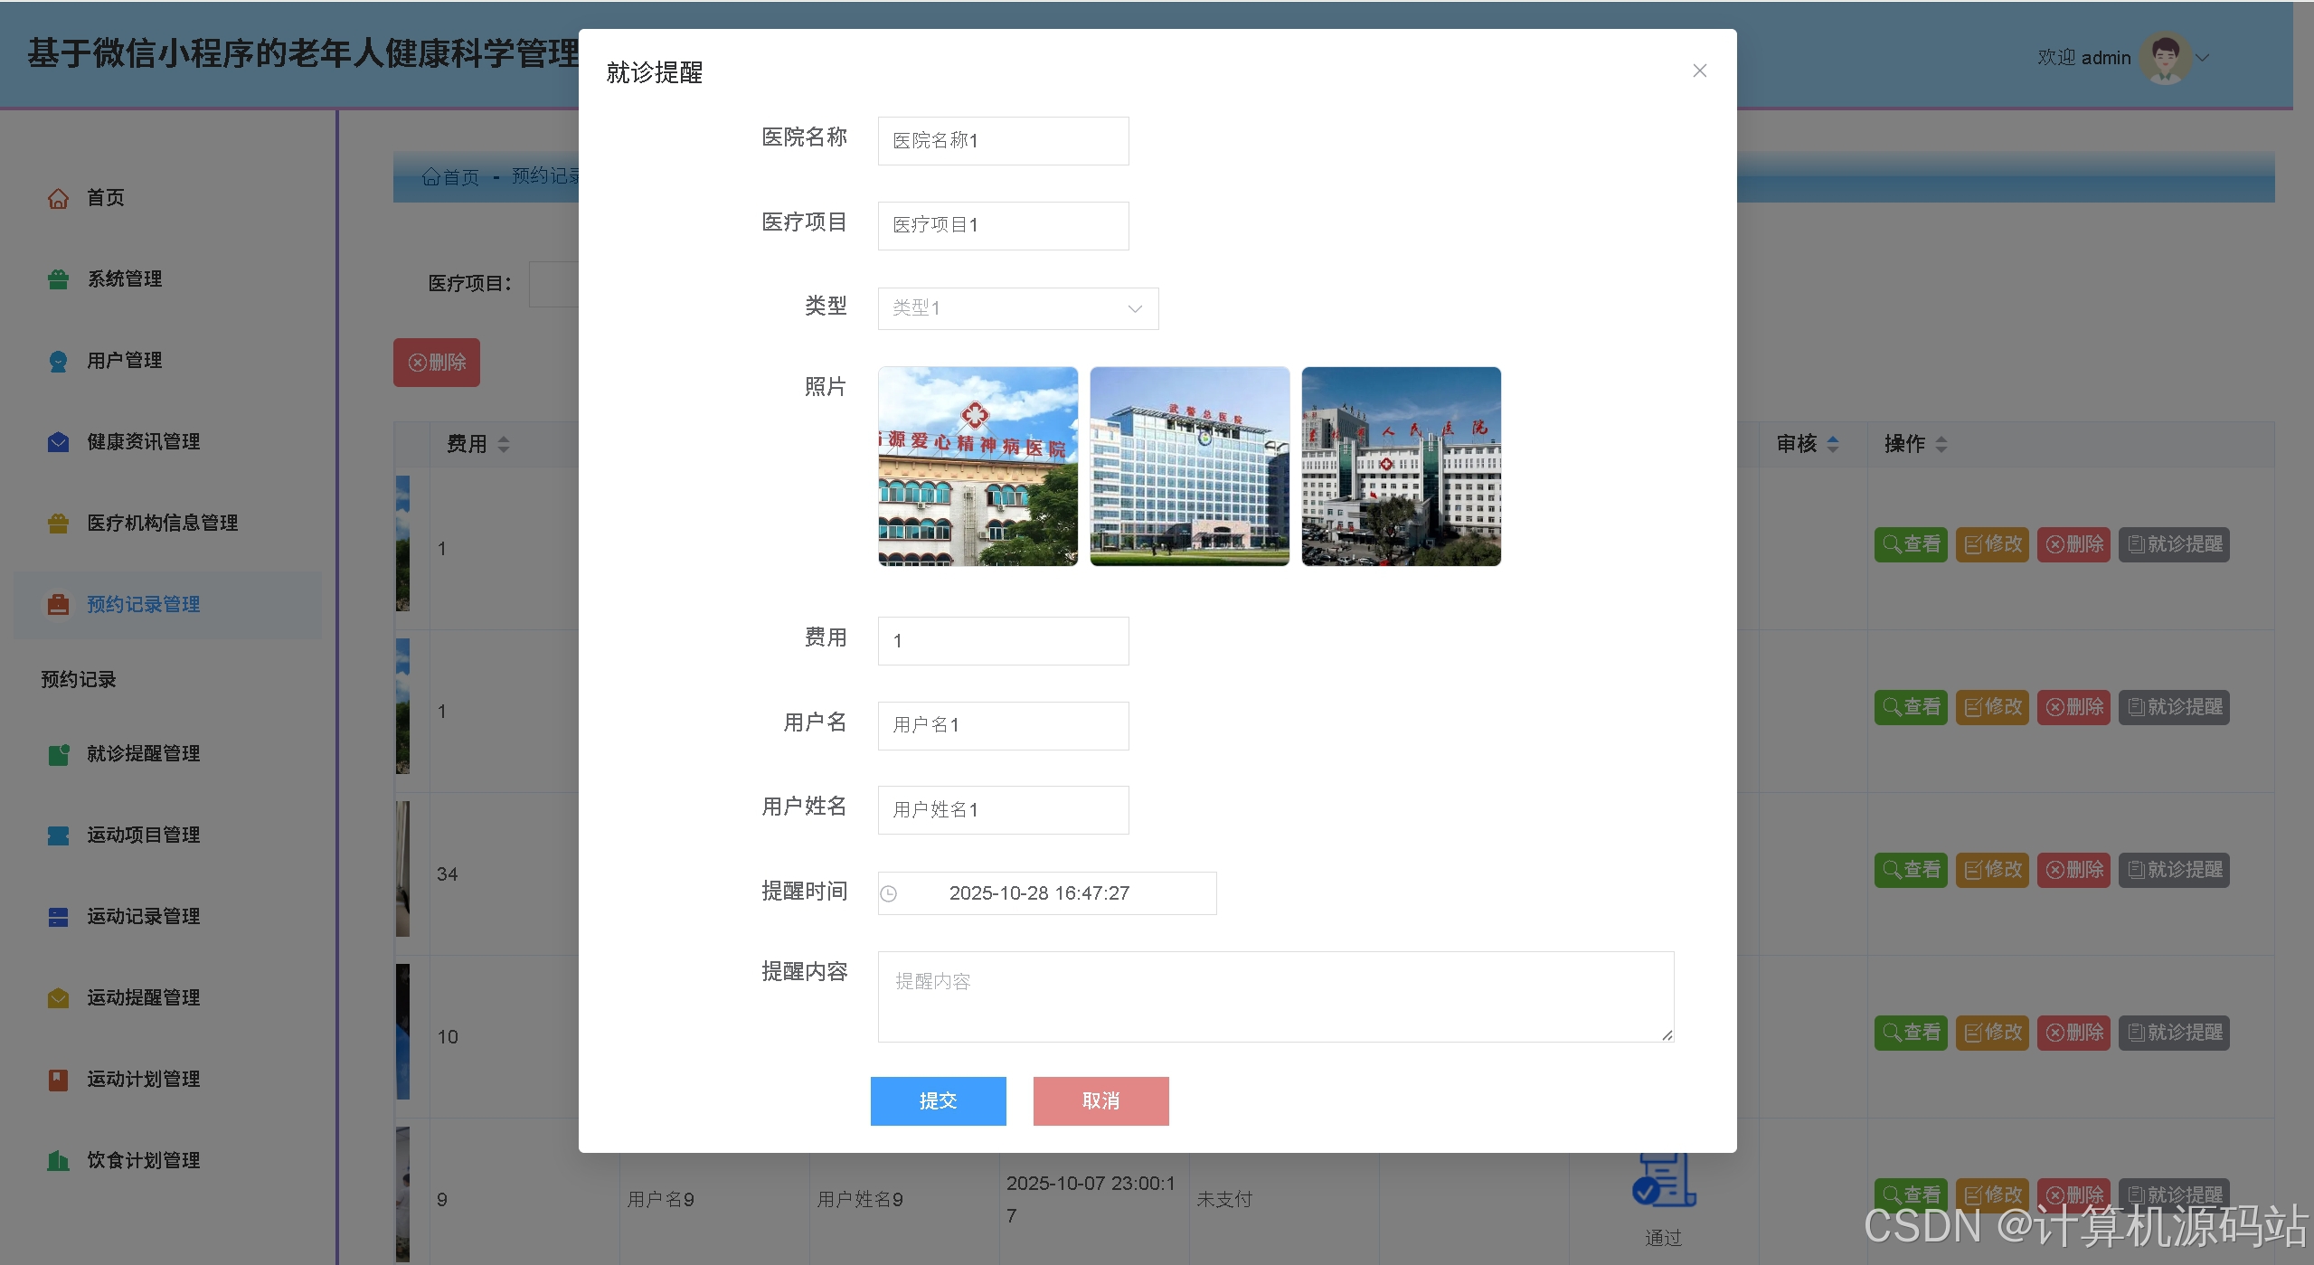Click the clock icon in 提醒时间
The width and height of the screenshot is (2314, 1265).
coord(889,893)
